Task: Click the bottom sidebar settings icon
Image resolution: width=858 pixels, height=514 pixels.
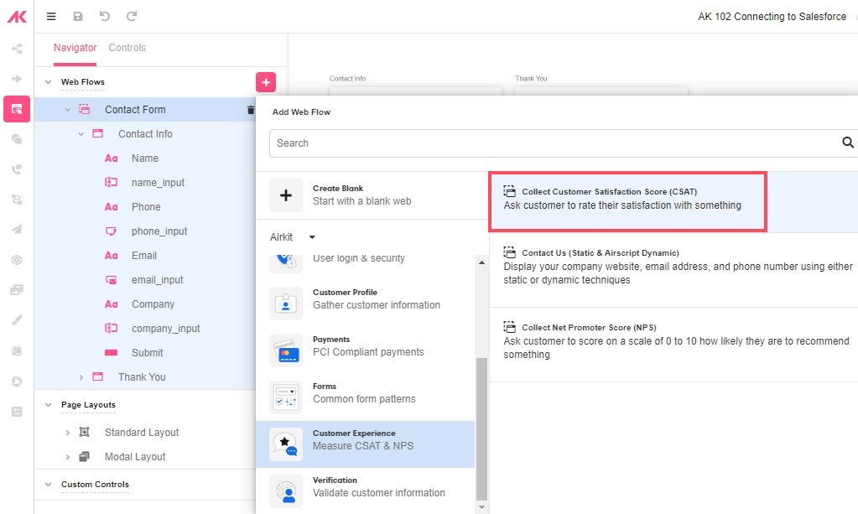Action: point(17,412)
